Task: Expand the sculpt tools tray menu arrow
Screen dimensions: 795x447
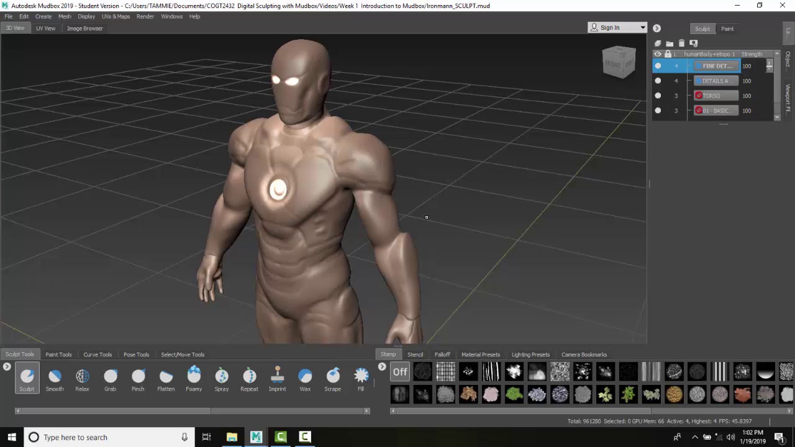Action: [x=7, y=367]
